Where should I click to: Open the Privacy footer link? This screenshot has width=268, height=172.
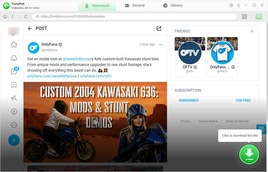(186, 121)
